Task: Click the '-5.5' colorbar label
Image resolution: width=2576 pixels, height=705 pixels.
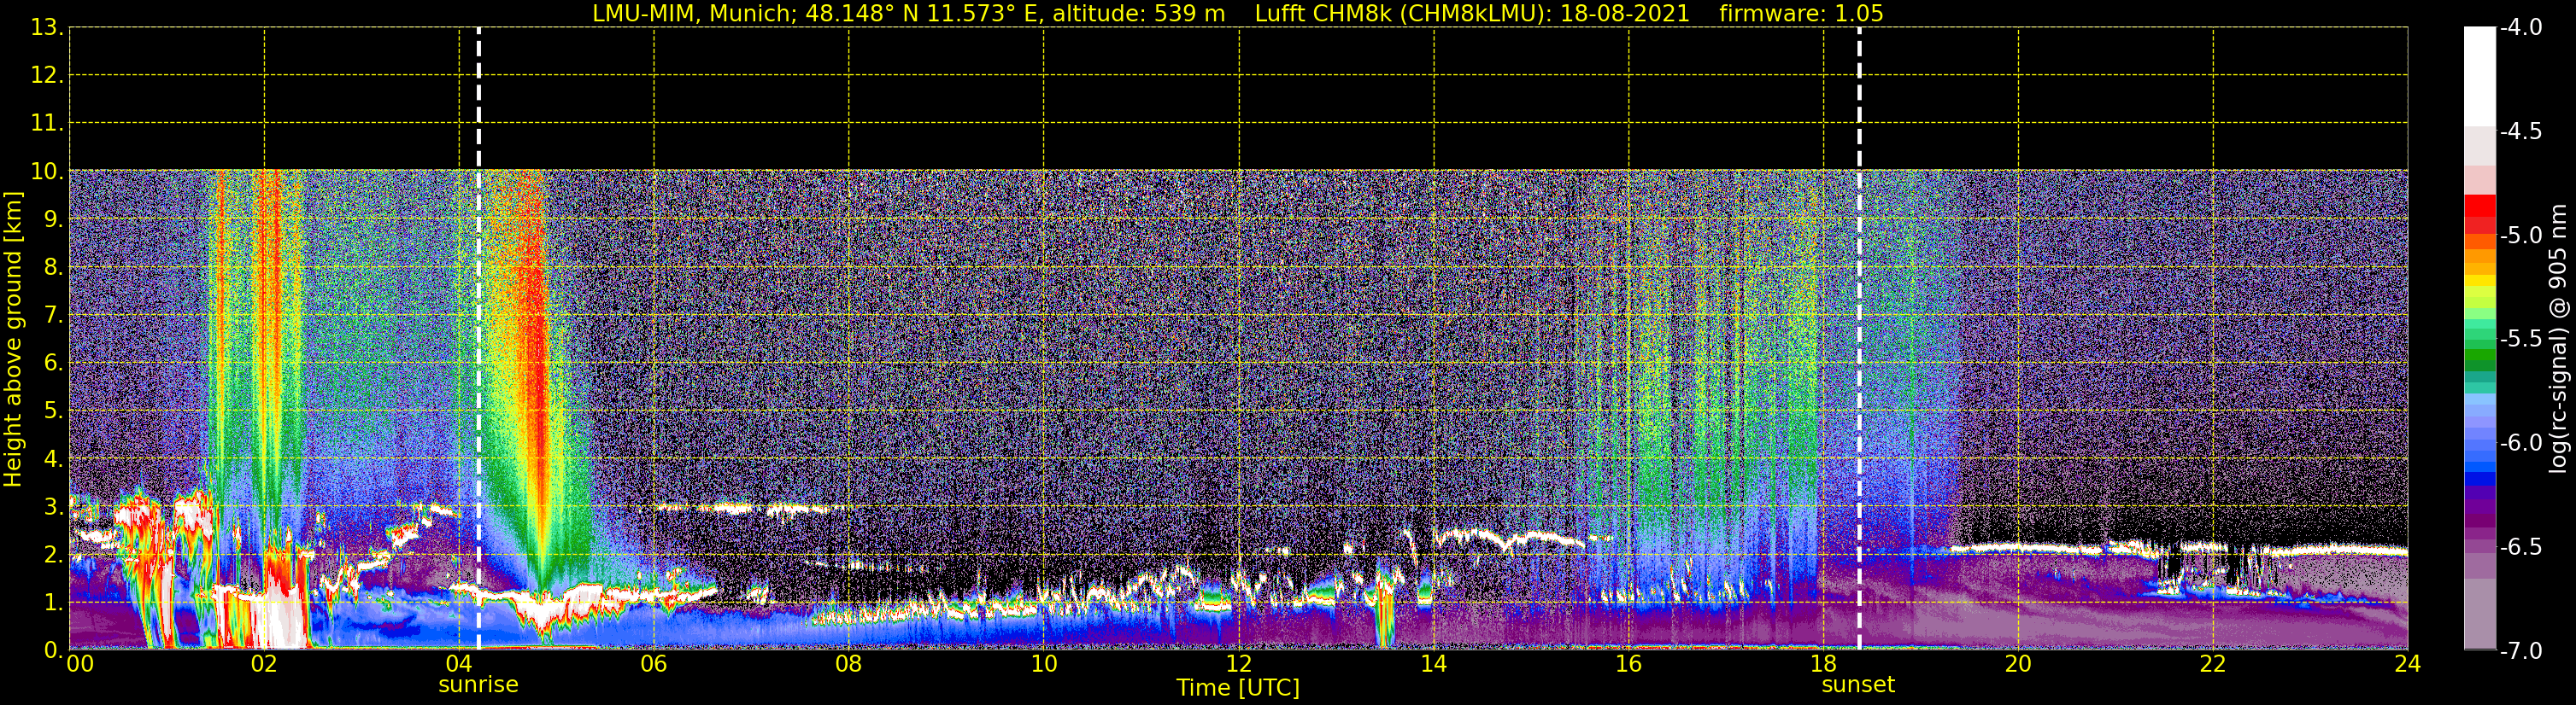Action: pyautogui.click(x=2520, y=340)
